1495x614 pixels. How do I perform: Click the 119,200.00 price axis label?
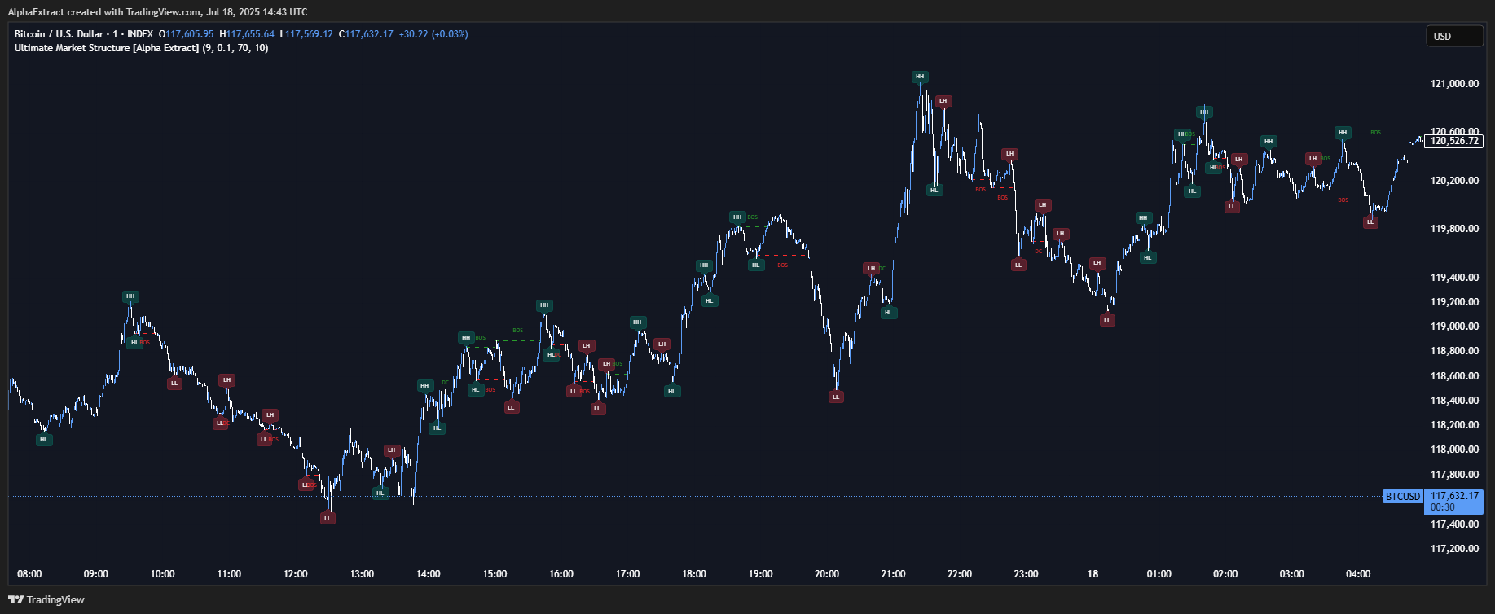coord(1454,302)
